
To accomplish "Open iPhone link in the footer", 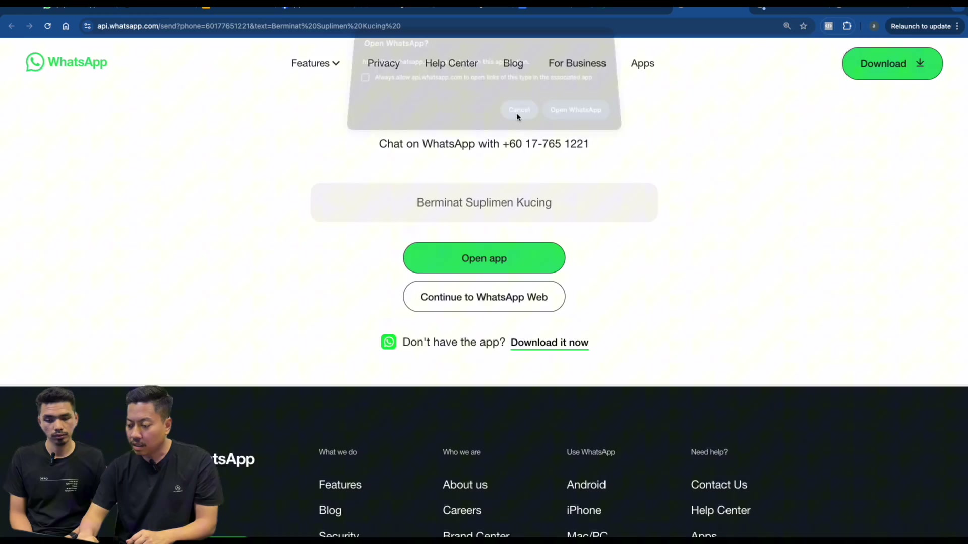I will 584,510.
